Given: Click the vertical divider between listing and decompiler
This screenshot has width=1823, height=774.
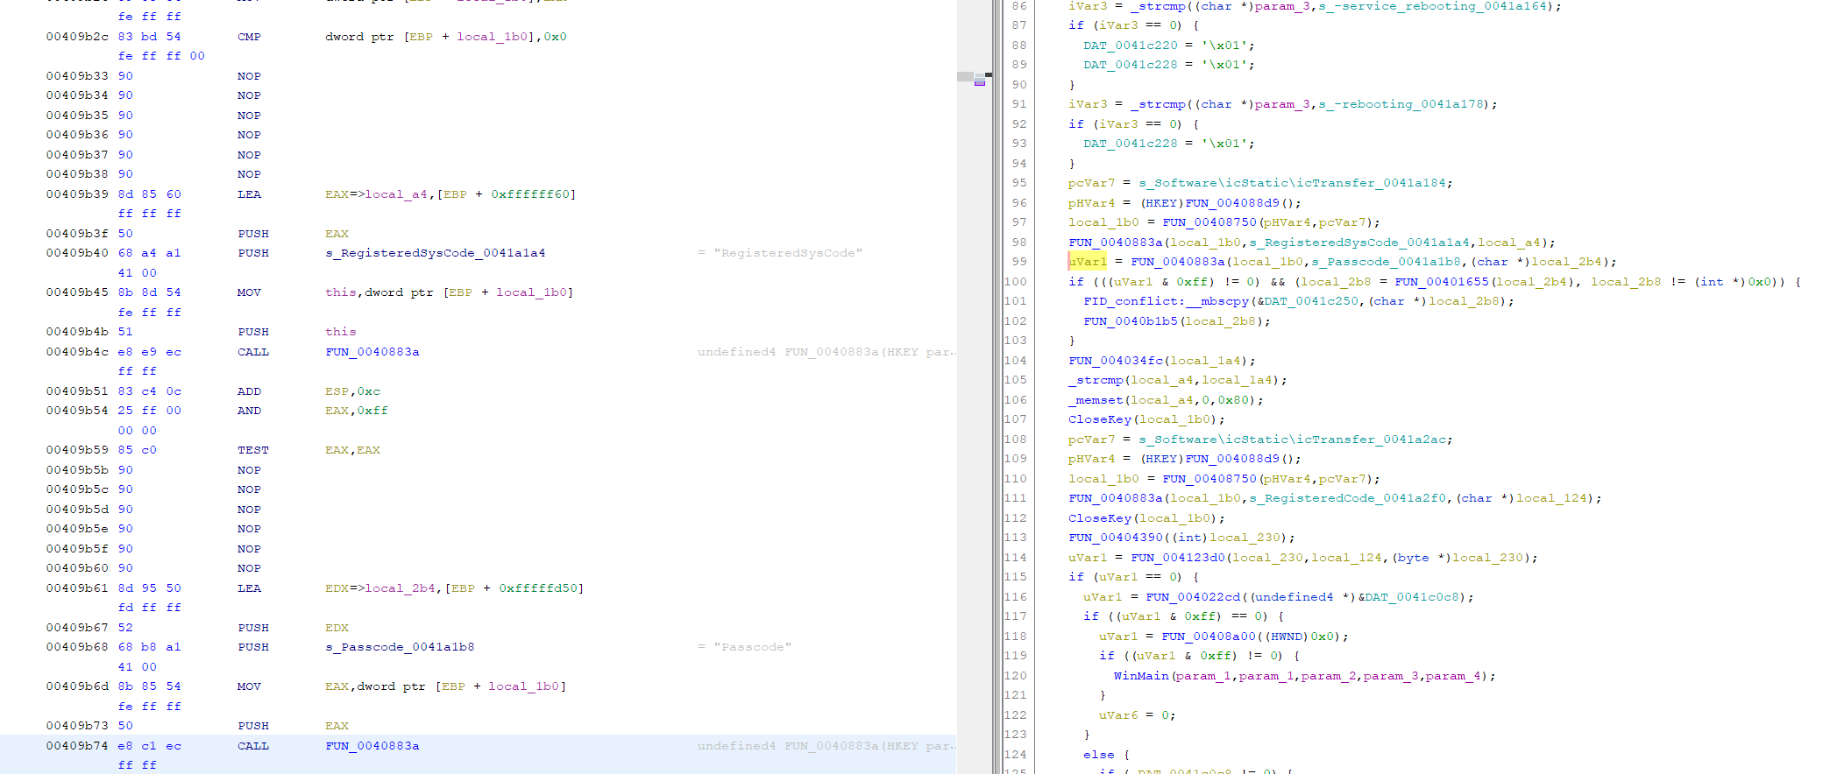Looking at the screenshot, I should point(997,387).
